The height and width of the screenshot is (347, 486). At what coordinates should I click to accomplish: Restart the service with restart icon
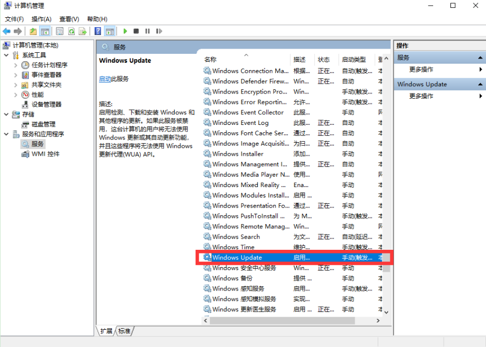pos(159,31)
